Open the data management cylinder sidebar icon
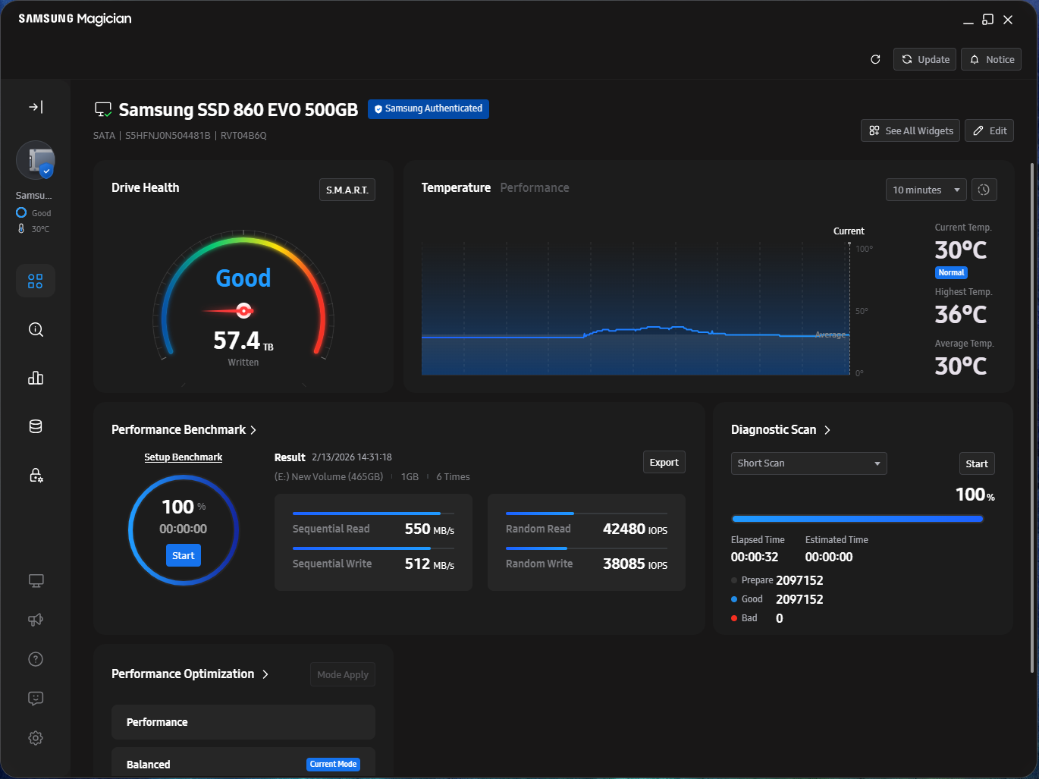 click(x=36, y=426)
